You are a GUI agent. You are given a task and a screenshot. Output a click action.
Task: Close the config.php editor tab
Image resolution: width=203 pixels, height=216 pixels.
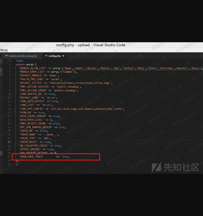63,56
